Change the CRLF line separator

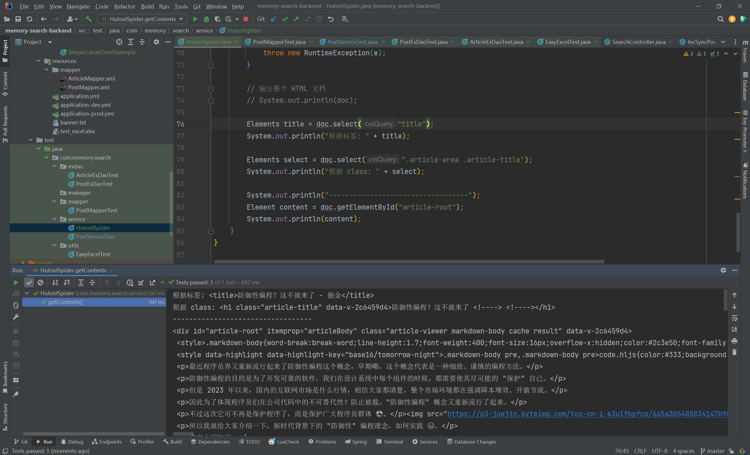(x=640, y=451)
